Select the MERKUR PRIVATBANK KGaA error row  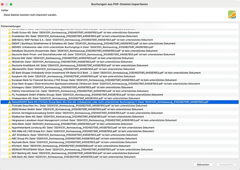point(120,149)
